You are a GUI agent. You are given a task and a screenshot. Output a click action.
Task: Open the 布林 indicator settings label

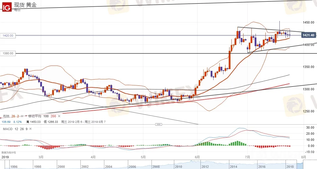6,116
